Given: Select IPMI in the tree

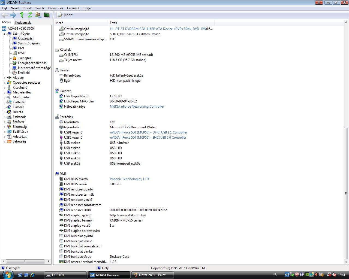Looking at the screenshot, I should tap(21, 53).
